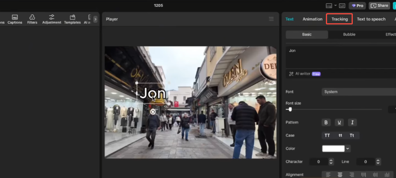Image resolution: width=396 pixels, height=178 pixels.
Task: Open the keyboard shortcuts icon
Action: tap(342, 5)
